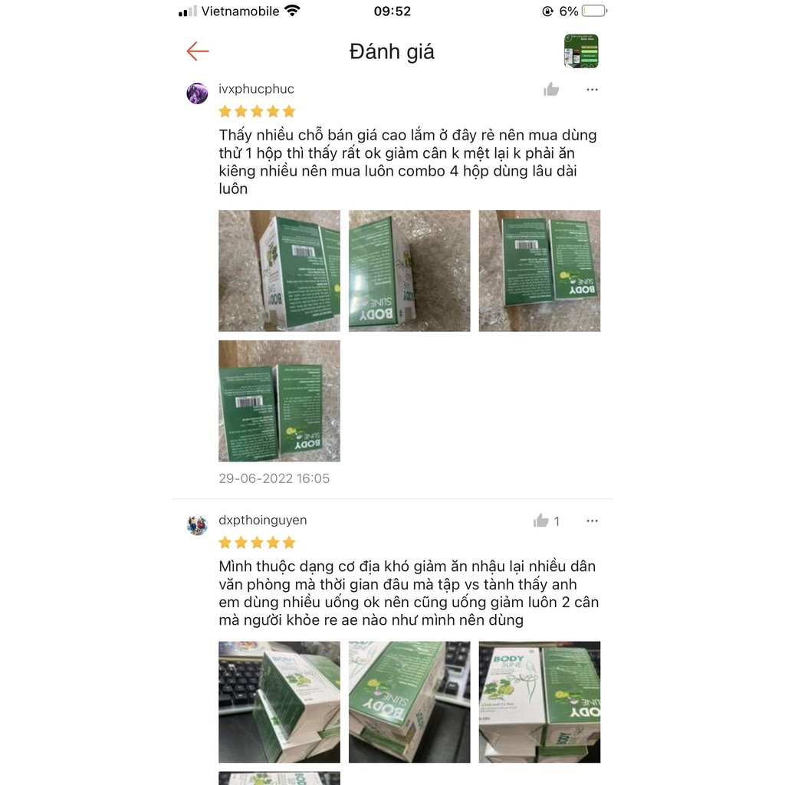Viewport: 785px width, 785px height.
Task: View second photo in dxpthoinguyen's review
Action: (409, 702)
